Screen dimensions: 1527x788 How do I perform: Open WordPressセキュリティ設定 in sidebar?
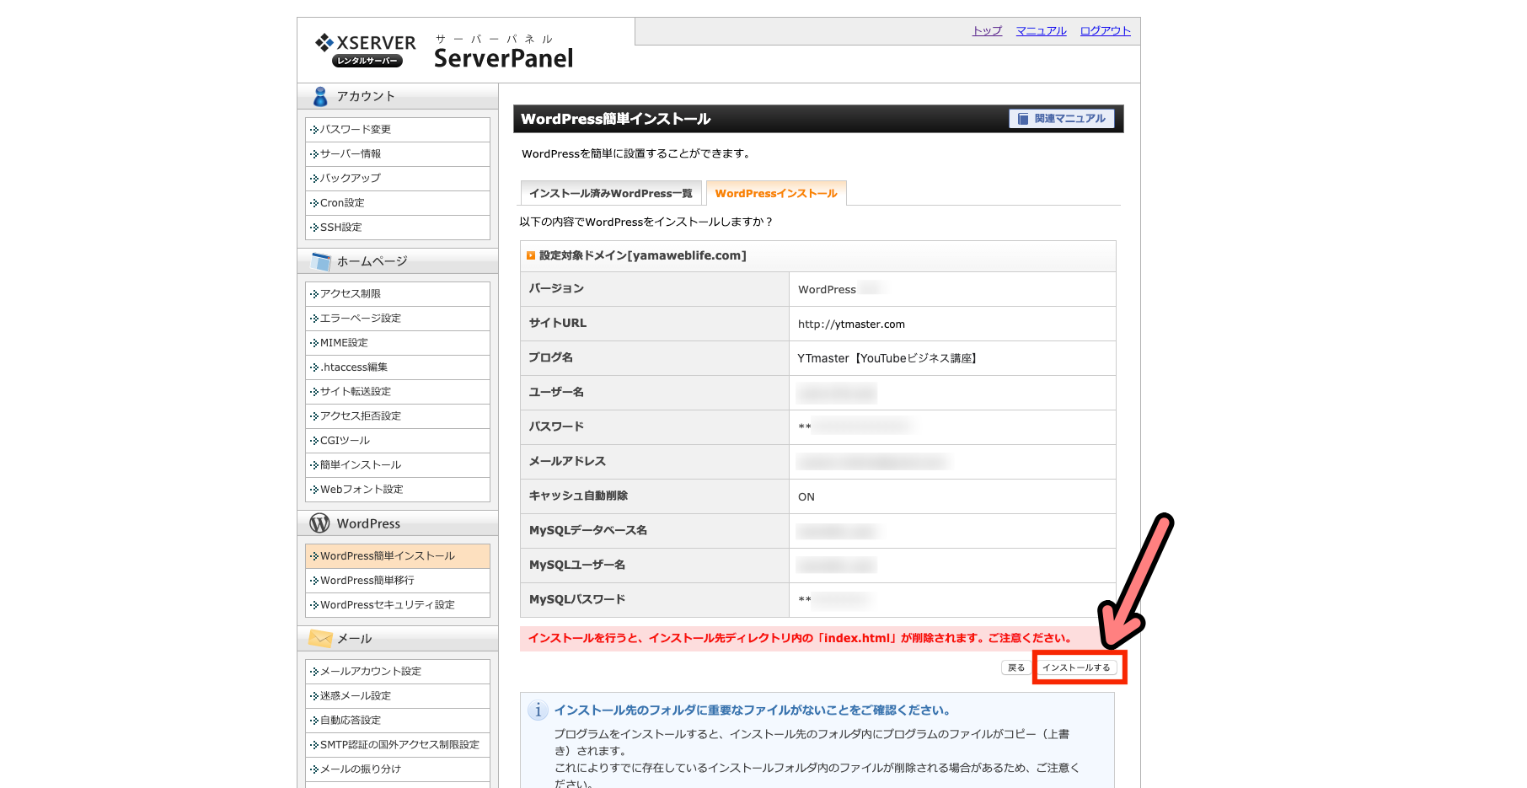[x=388, y=605]
